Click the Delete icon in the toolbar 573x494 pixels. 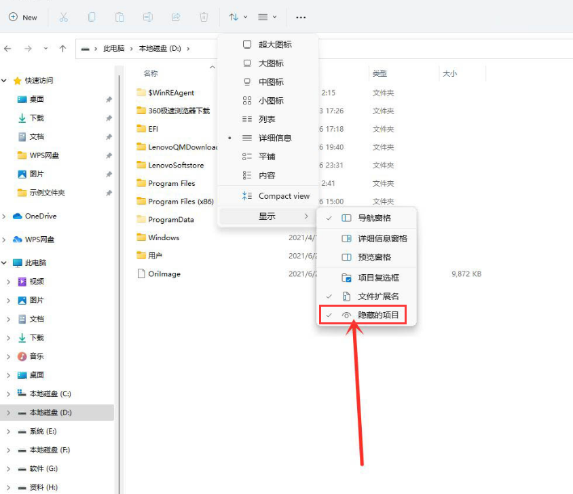point(204,18)
